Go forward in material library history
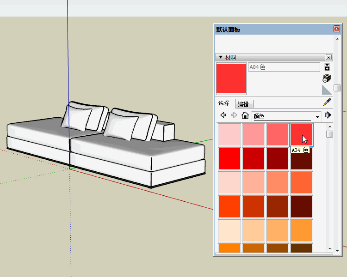 click(234, 115)
